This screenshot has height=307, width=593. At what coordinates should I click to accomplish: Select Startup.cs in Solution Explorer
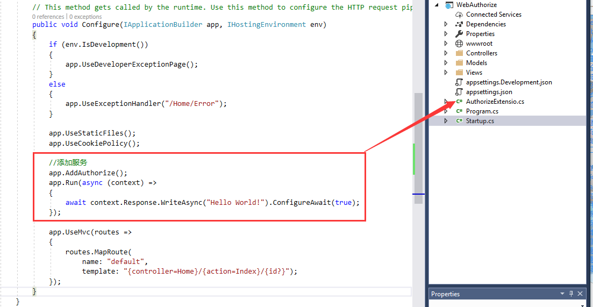[480, 121]
